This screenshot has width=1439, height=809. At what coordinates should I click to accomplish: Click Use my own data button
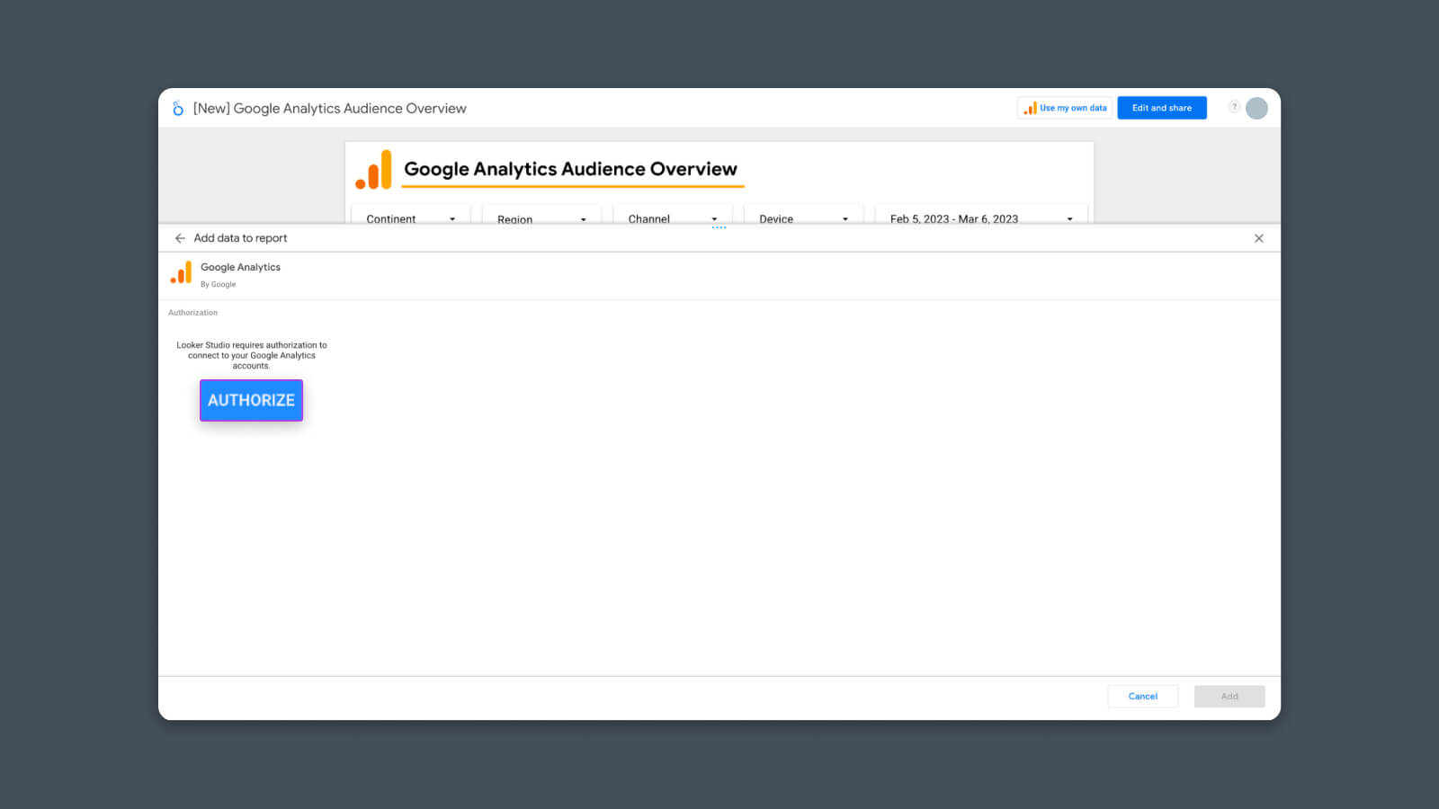point(1065,108)
